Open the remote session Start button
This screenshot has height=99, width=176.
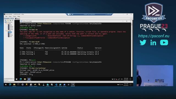16,79
